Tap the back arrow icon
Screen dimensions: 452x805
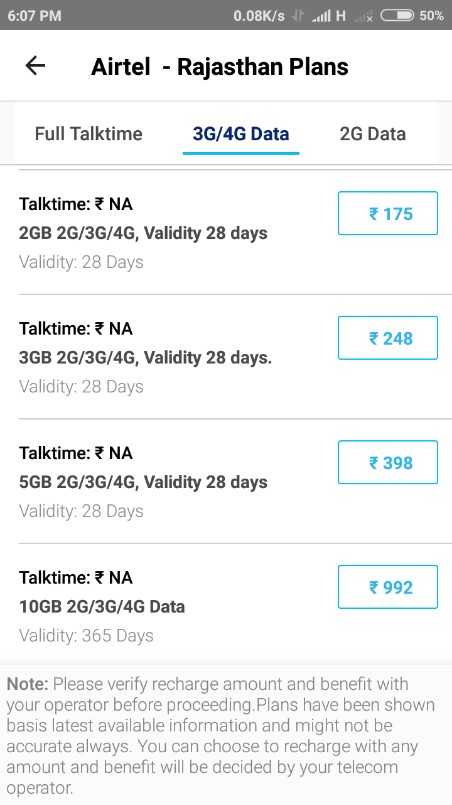(x=35, y=66)
